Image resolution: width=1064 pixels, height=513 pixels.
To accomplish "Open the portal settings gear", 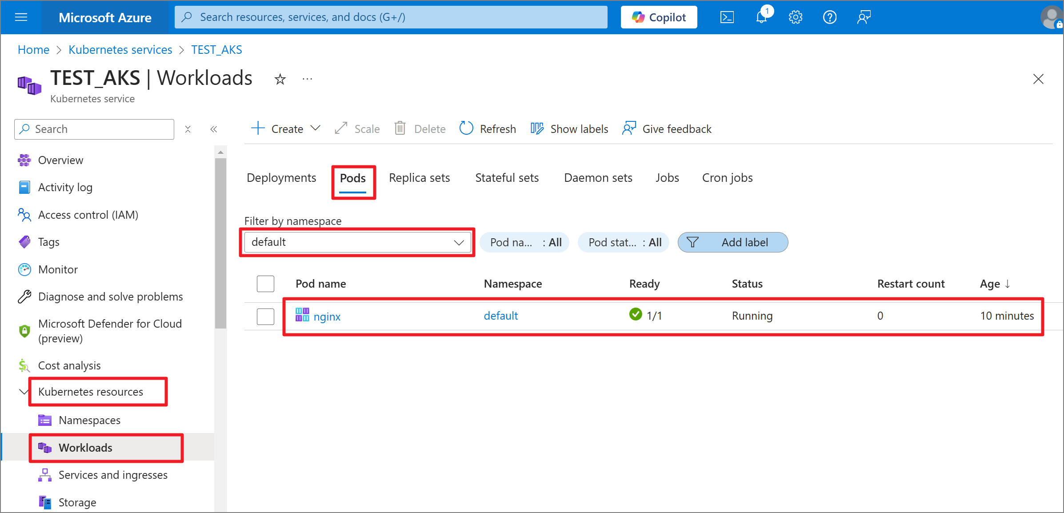I will coord(796,17).
